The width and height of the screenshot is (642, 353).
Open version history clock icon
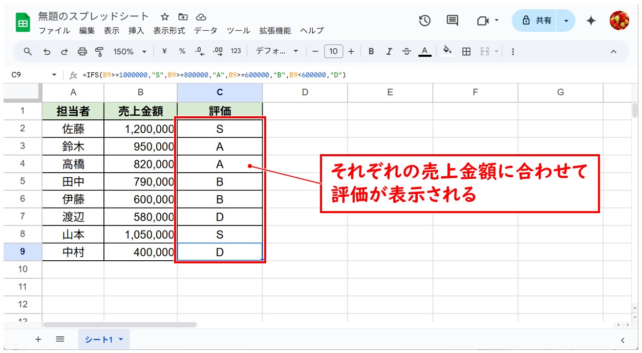[425, 20]
